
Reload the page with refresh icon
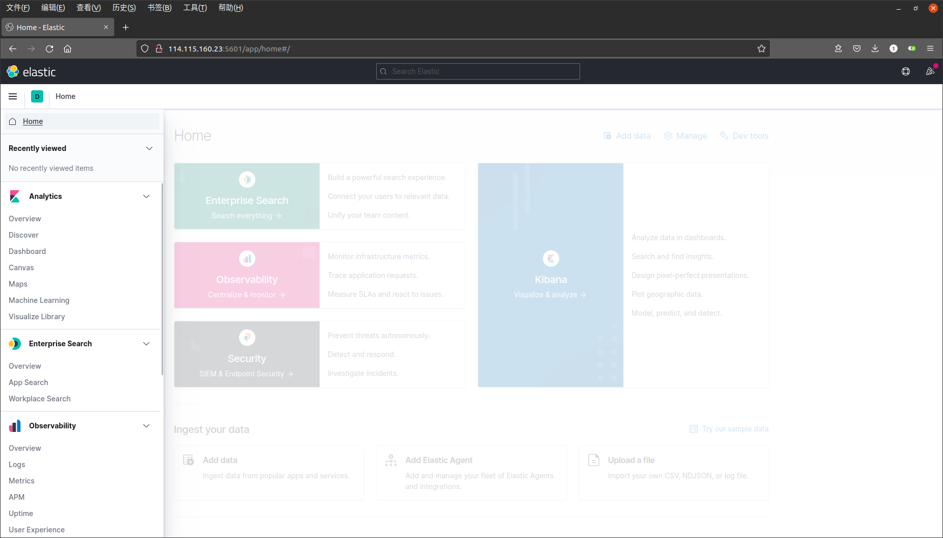pos(49,48)
